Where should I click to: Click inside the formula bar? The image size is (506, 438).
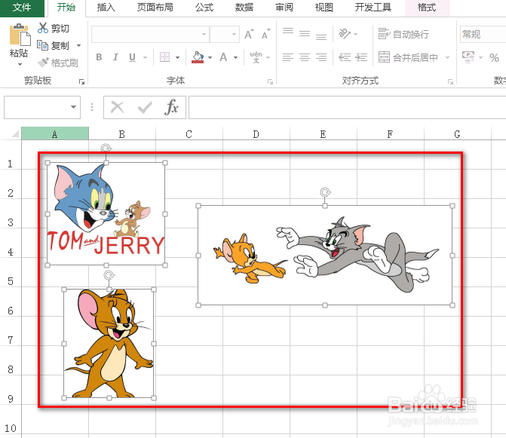[x=347, y=107]
